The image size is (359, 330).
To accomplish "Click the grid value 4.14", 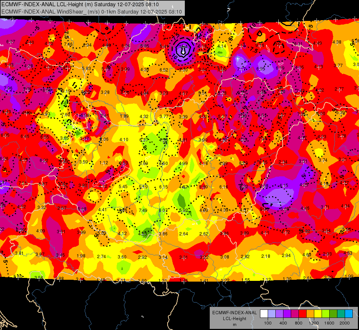I will [221, 46].
